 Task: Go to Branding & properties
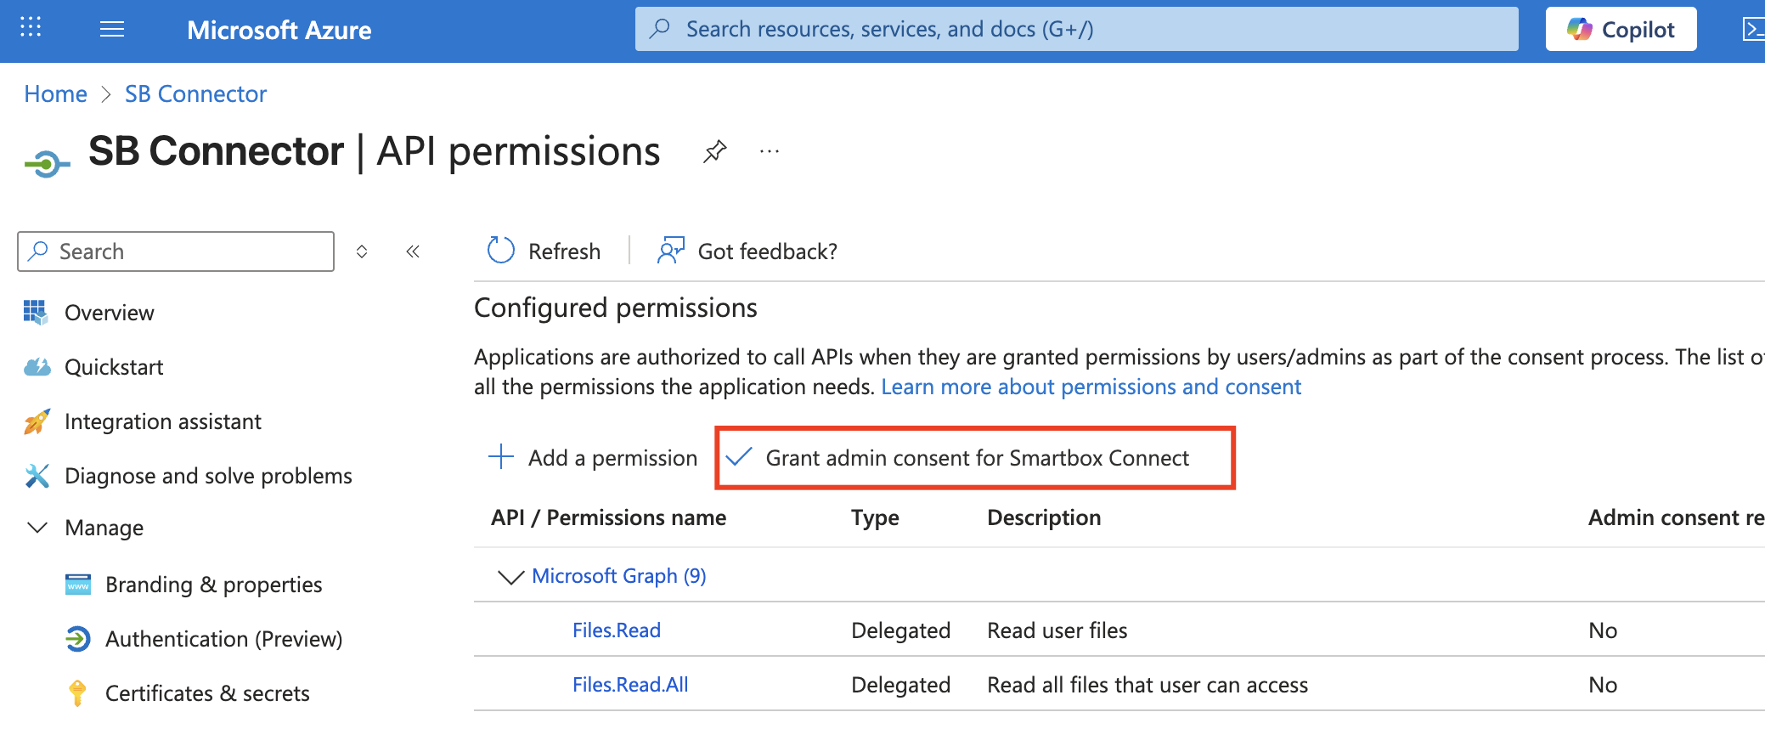coord(213,585)
